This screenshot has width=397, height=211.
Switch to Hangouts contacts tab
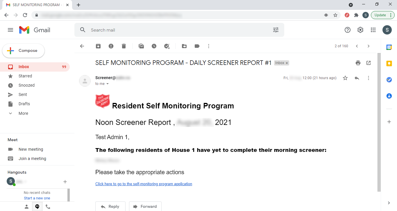[x=26, y=207]
